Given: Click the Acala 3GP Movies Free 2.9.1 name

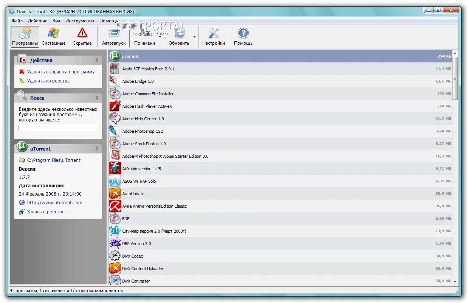Looking at the screenshot, I should coord(148,69).
